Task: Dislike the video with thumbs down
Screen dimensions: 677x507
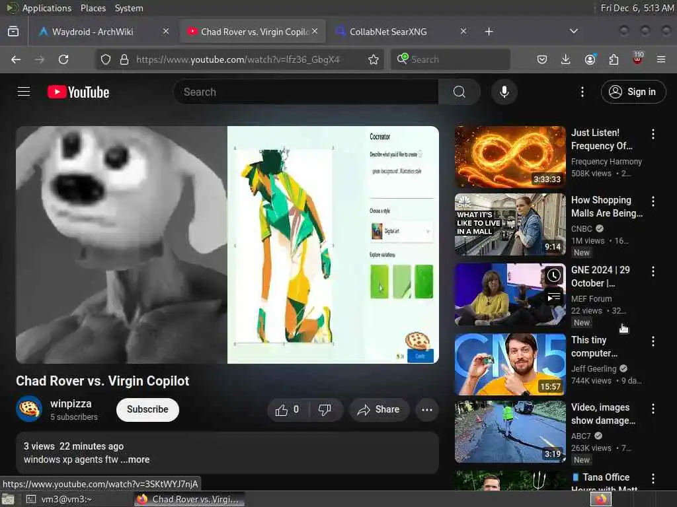Action: pos(325,409)
